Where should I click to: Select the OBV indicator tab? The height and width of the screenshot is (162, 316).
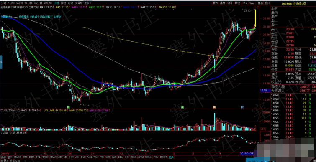tap(71, 157)
